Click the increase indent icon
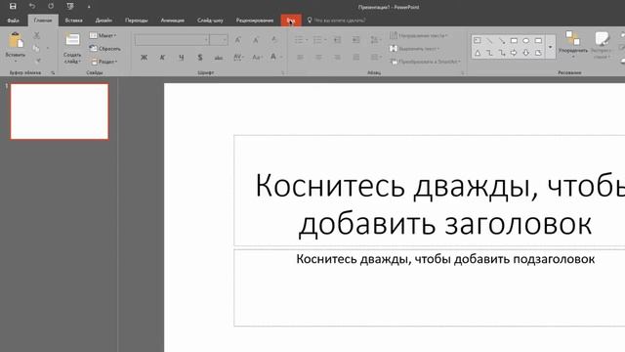This screenshot has width=625, height=352. 355,40
